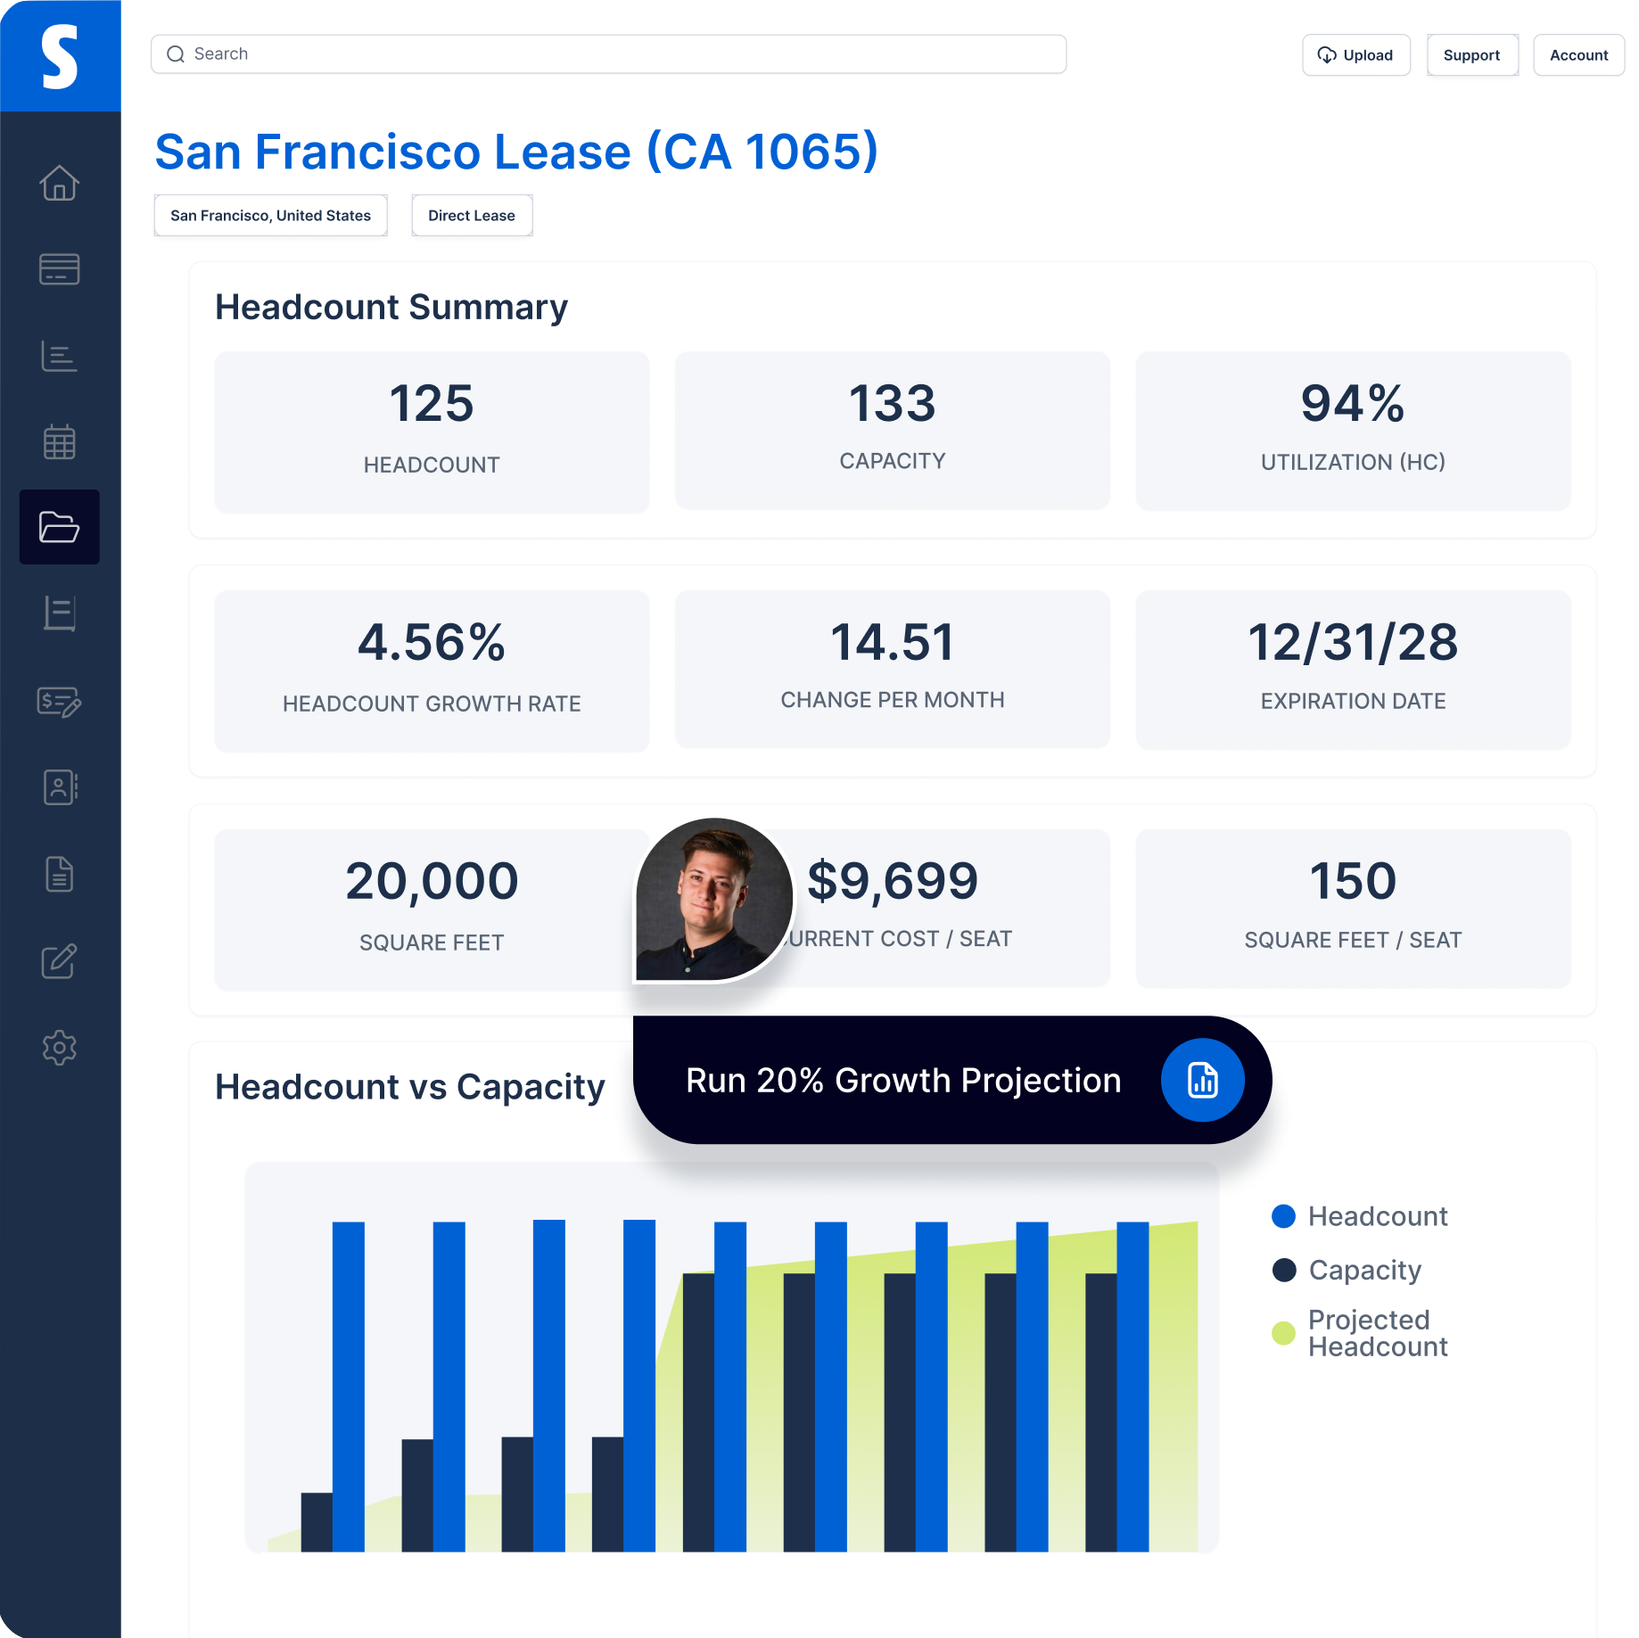The width and height of the screenshot is (1639, 1638).
Task: Click the credit card icon in sidebar
Action: click(x=60, y=269)
